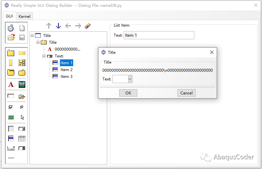Image resolution: width=262 pixels, height=169 pixels.
Task: Add a label widget with red A icon
Action: [x=11, y=84]
